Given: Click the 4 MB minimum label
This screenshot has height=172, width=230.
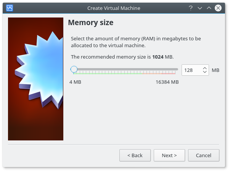Looking at the screenshot, I should point(75,82).
